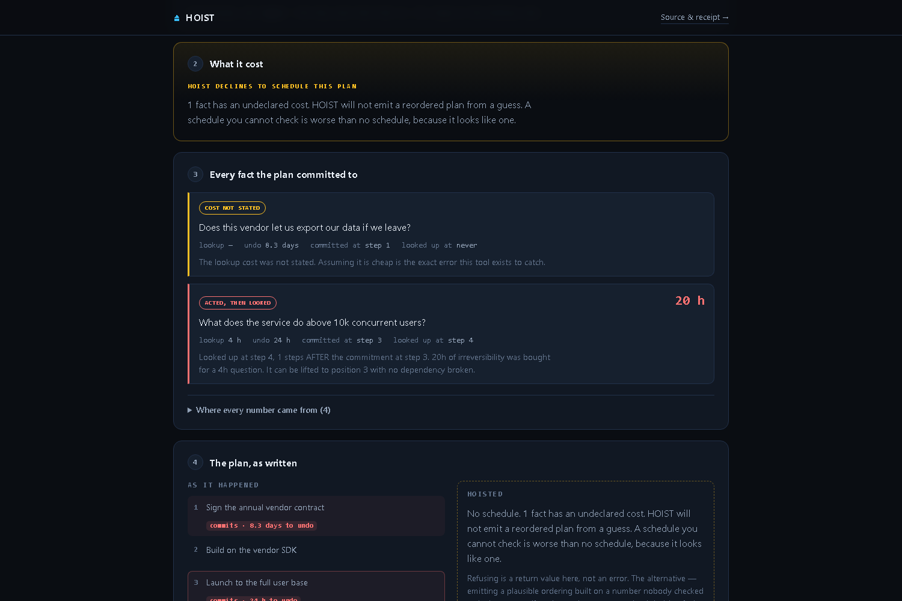902x601 pixels.
Task: Click step badge 2 beside What it cost
Action: [195, 64]
